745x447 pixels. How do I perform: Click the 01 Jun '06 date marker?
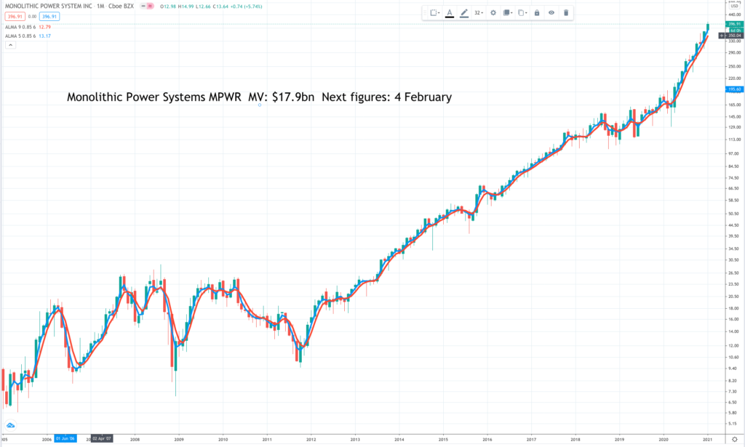point(65,438)
